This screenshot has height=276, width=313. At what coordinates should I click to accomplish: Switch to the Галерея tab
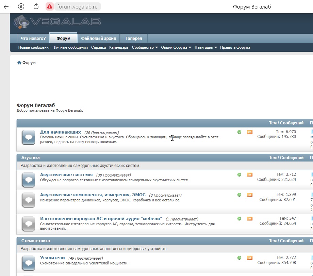tap(134, 39)
